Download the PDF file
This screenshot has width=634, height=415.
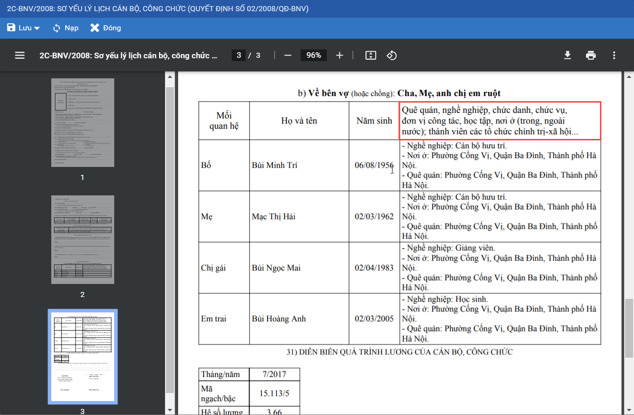(567, 55)
